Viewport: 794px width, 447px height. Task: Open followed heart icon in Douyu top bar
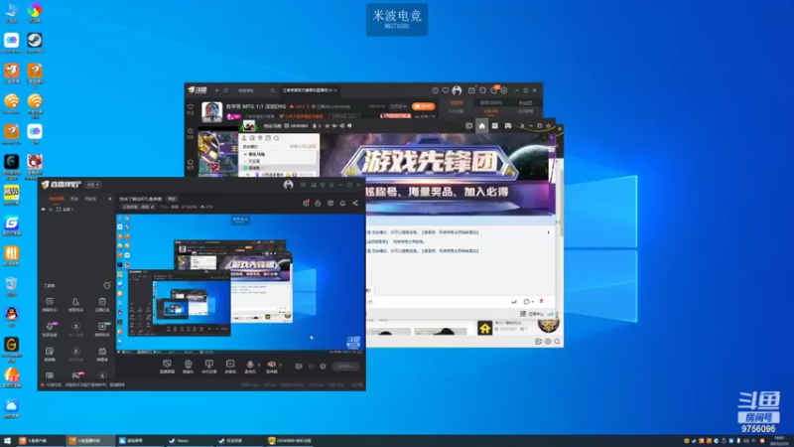(x=446, y=90)
